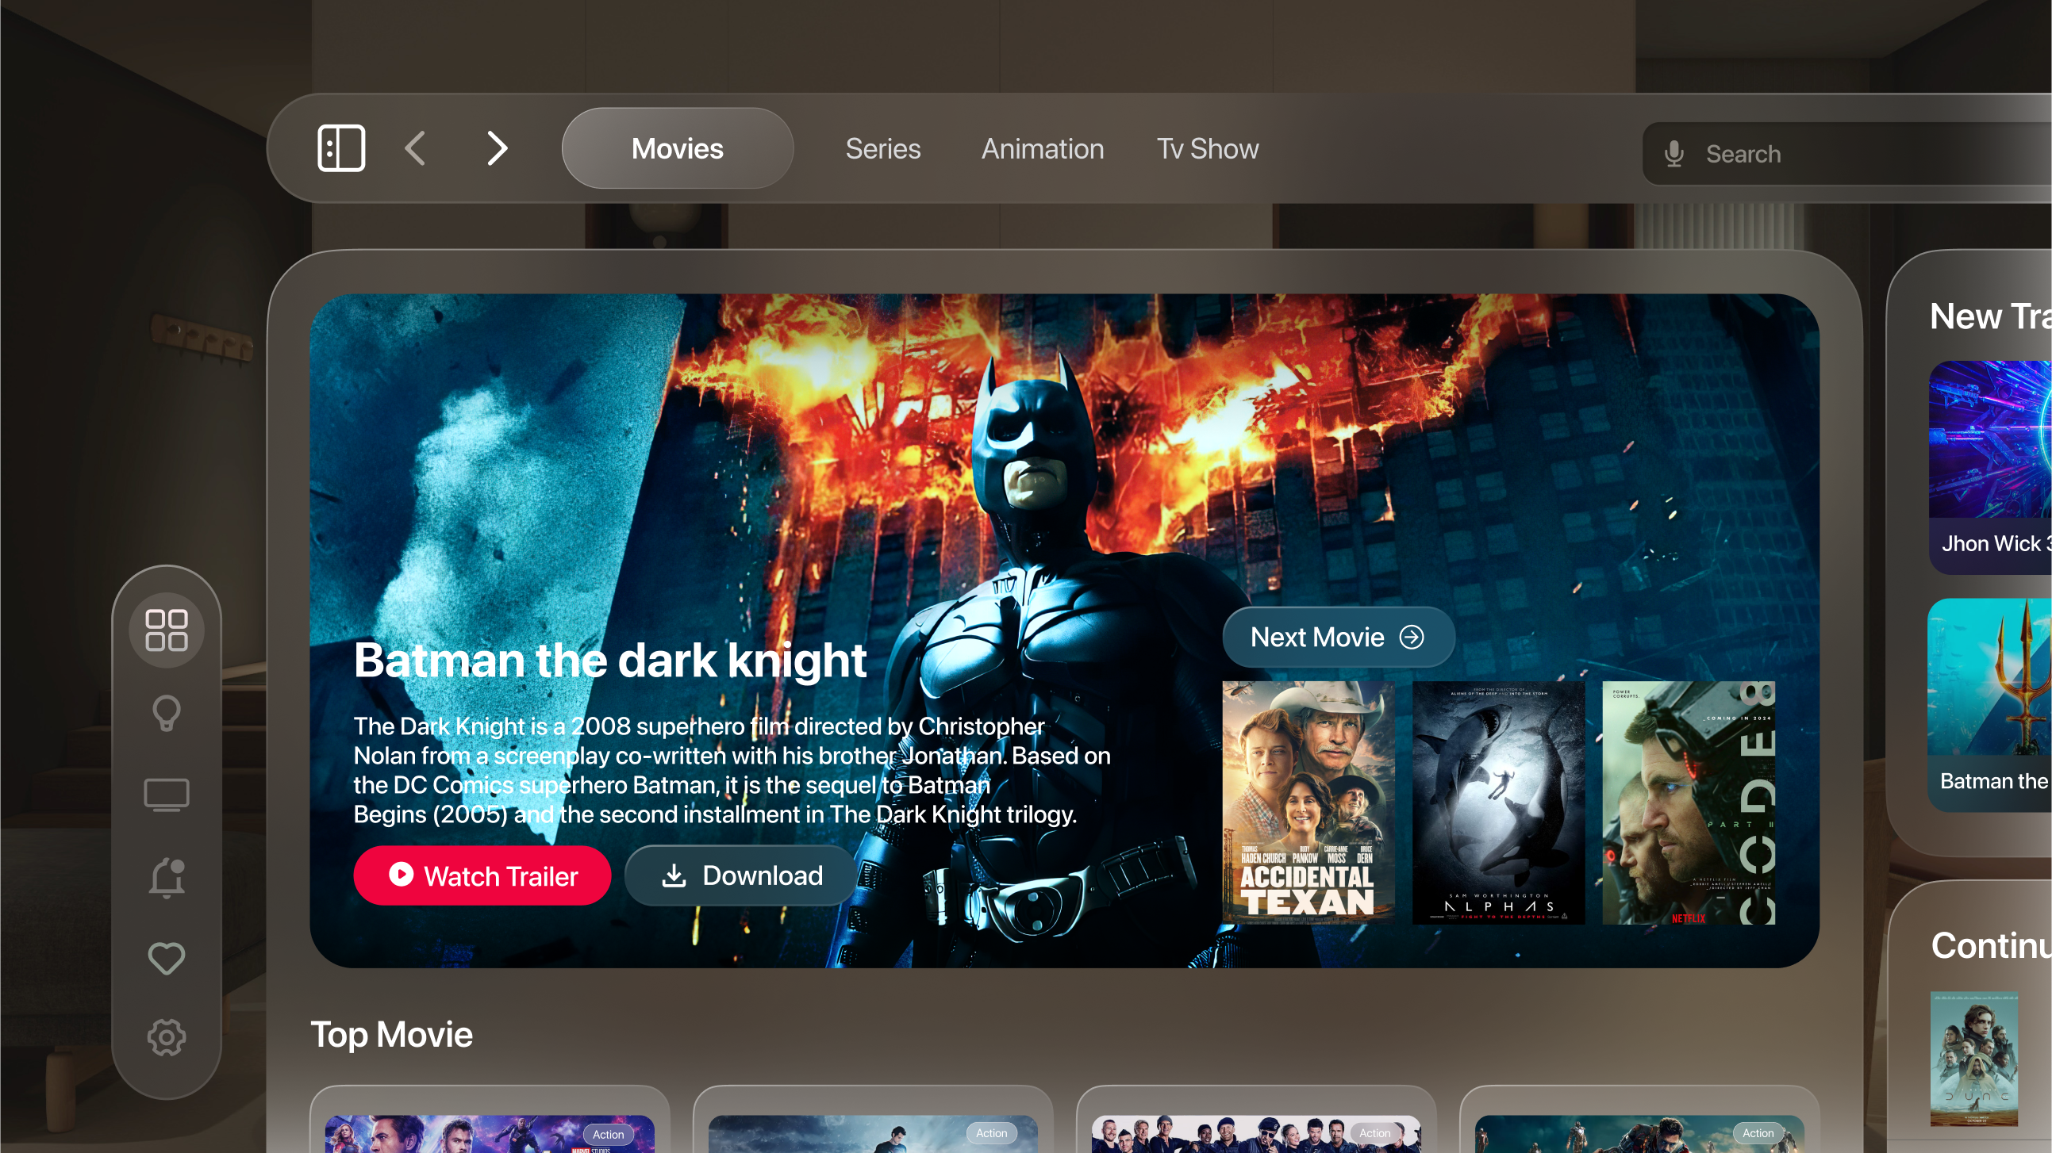
Task: Go back using the left chevron
Action: pyautogui.click(x=415, y=147)
